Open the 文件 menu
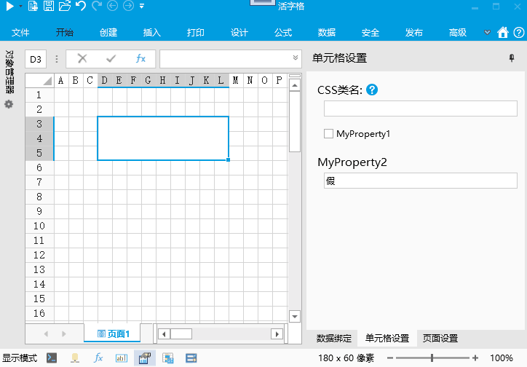 [20, 33]
